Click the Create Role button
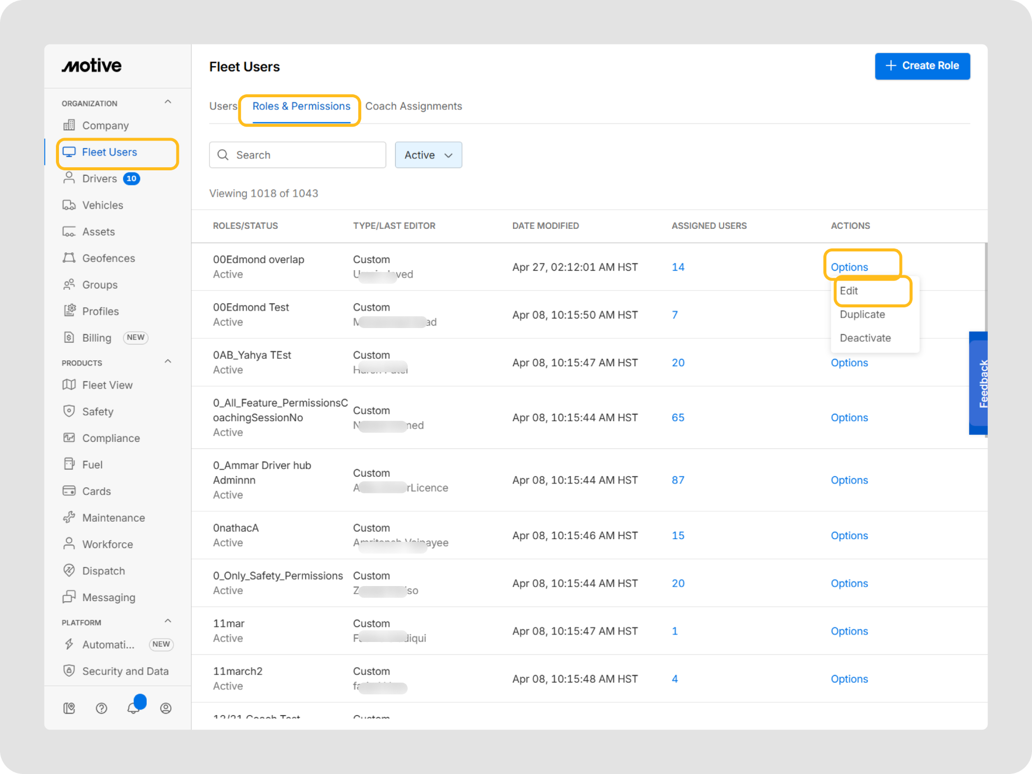 [x=922, y=66]
